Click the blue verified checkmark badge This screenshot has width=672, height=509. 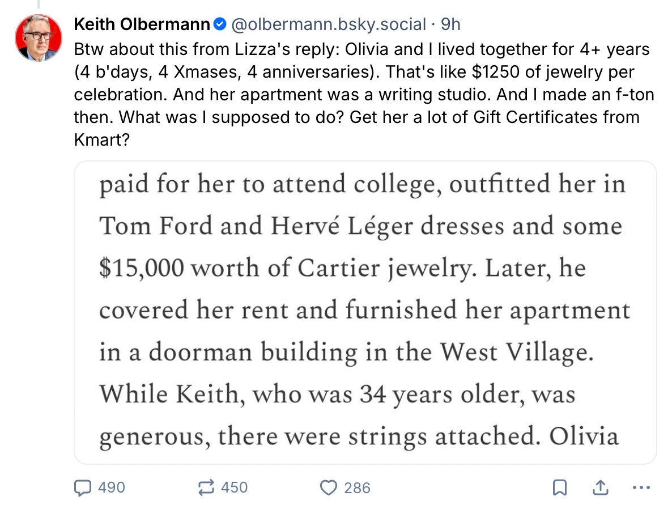(x=220, y=24)
